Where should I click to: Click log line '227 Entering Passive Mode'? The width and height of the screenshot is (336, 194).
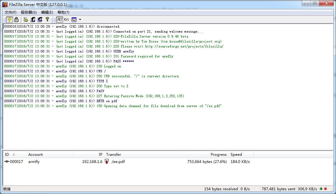94,96
